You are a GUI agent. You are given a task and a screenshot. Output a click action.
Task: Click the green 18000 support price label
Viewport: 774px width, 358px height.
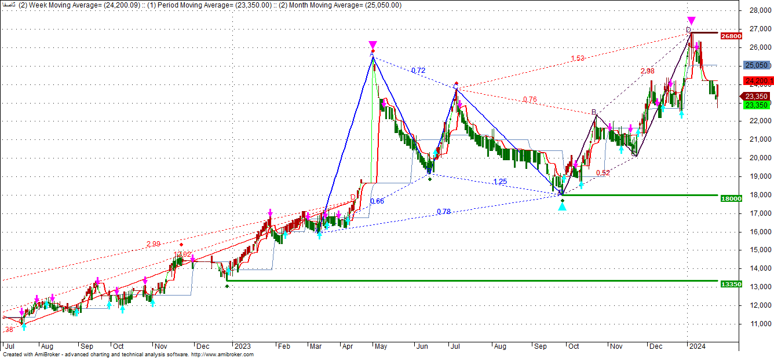click(x=731, y=198)
